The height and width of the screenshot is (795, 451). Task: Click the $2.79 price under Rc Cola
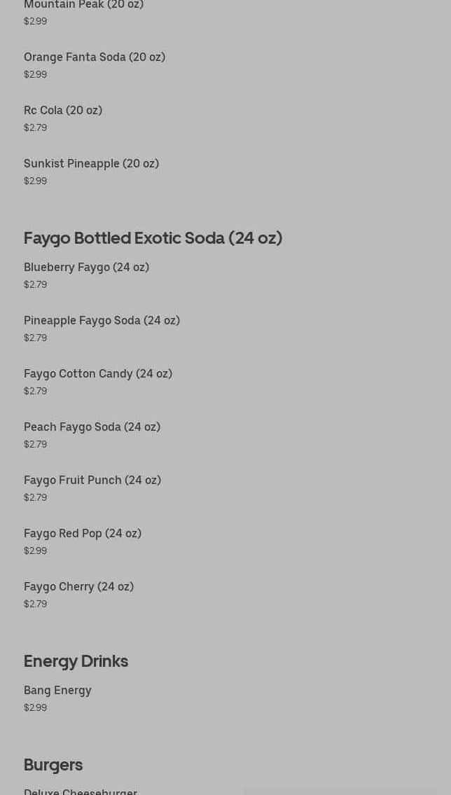tap(35, 127)
